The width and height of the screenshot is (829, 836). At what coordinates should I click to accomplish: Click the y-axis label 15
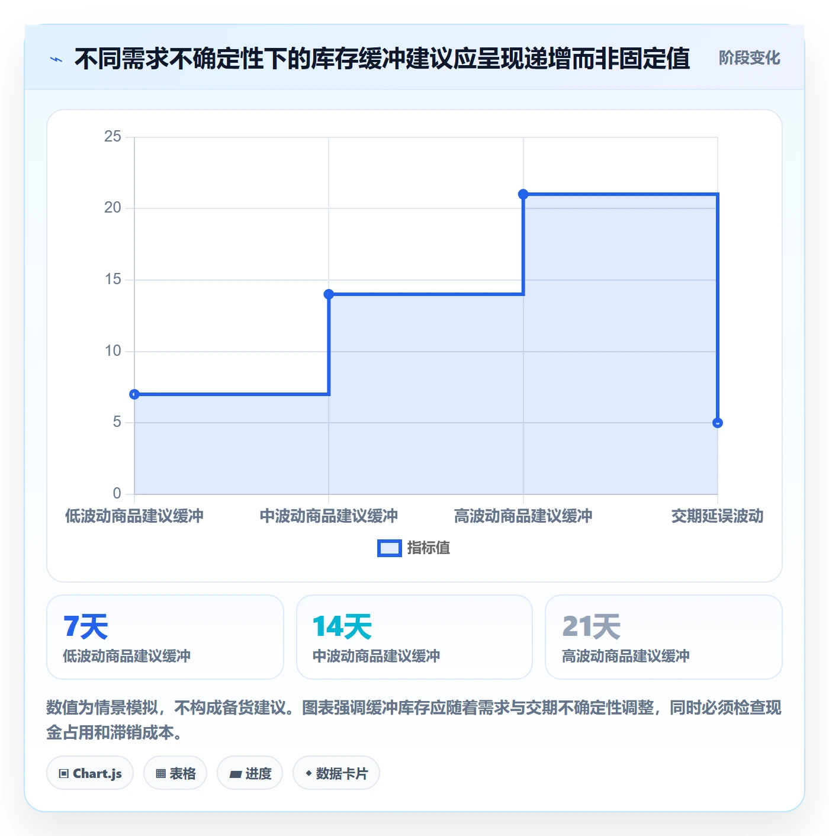113,279
